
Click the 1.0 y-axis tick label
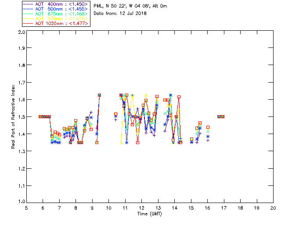click(x=22, y=201)
